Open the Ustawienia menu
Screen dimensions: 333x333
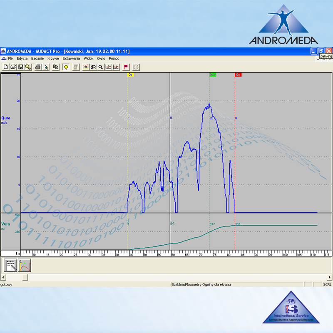(x=71, y=59)
